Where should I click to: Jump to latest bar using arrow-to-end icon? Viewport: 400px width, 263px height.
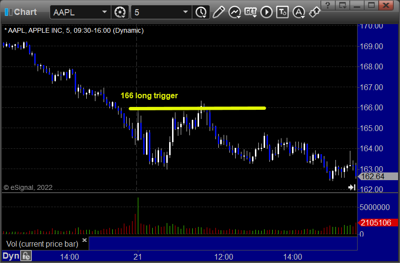point(352,187)
